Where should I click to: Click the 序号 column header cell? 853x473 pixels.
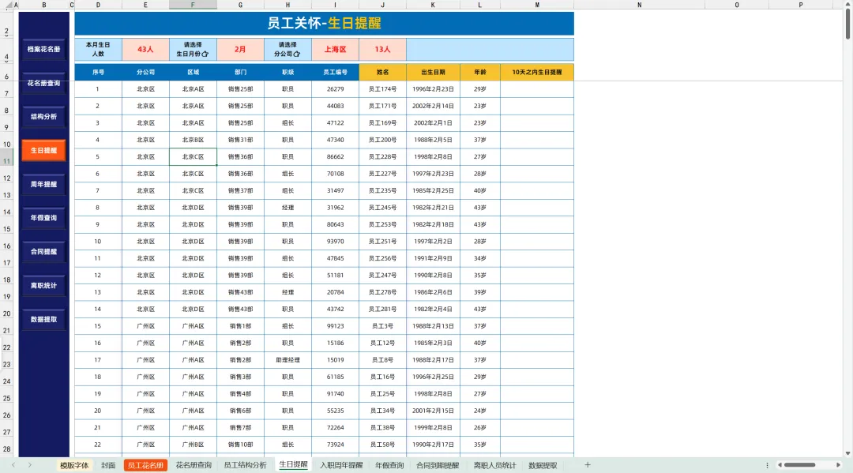98,72
